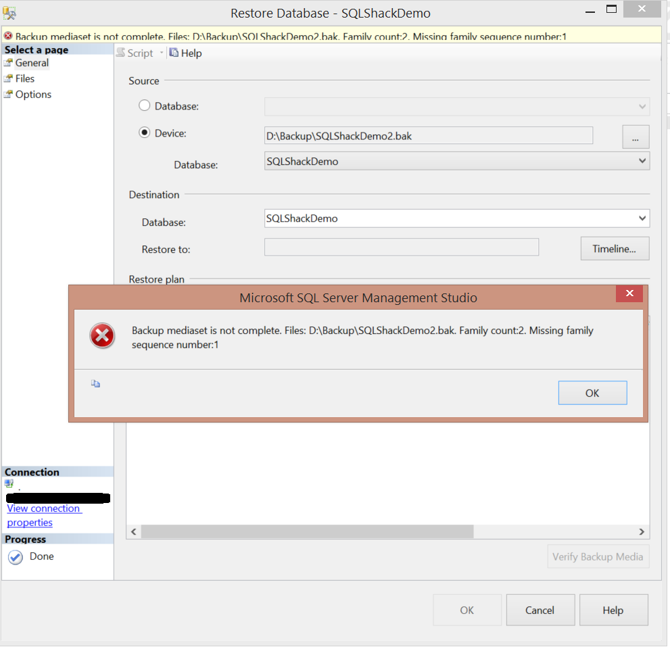This screenshot has height=647, width=670.
Task: Click the server connection icon
Action: (x=9, y=484)
